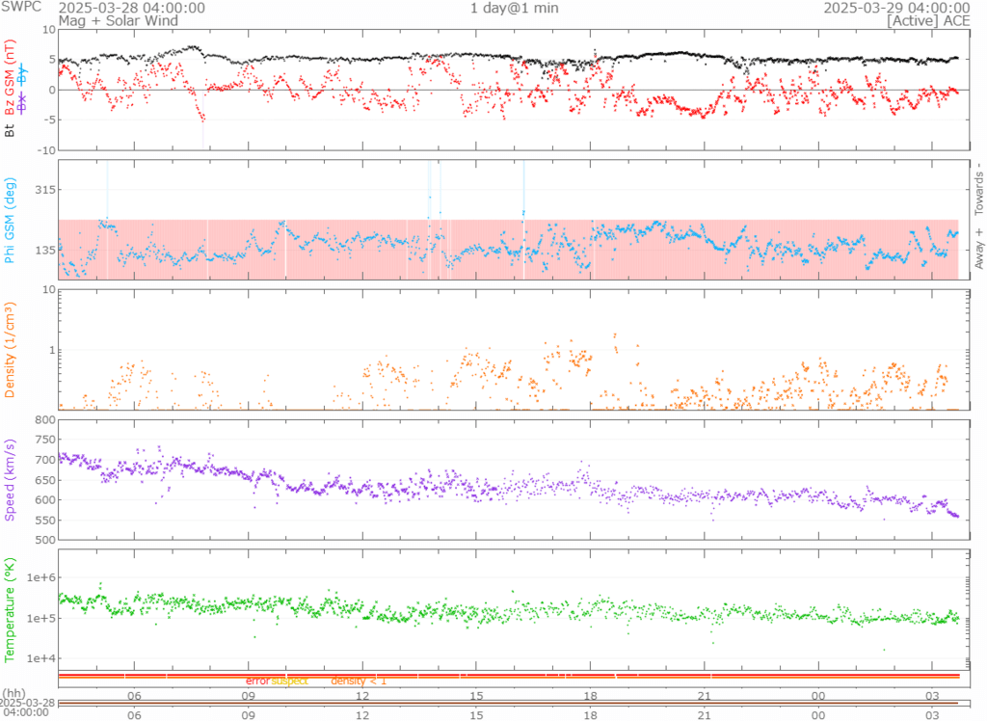Click the orange 'density < 1' legend label
This screenshot has height=721, width=987.
tap(359, 681)
